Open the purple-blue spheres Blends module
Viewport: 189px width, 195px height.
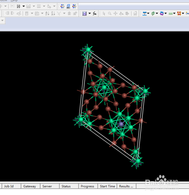click(x=162, y=14)
